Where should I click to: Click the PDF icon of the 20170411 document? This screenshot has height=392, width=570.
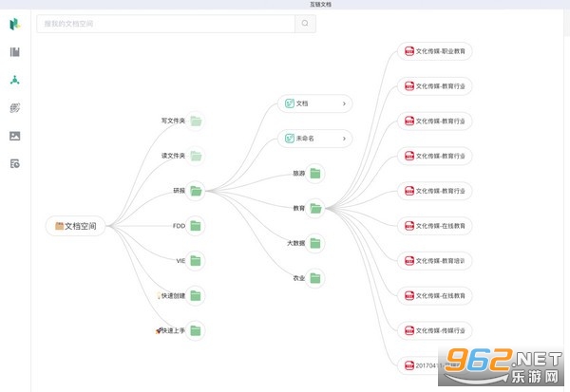(409, 365)
